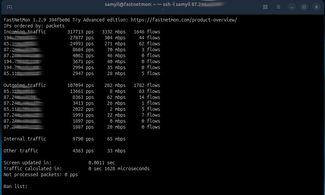
Task: Open a new terminal tab
Action: click(x=9, y=7)
